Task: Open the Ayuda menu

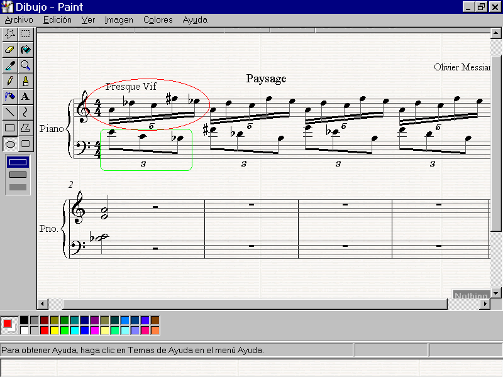Action: tap(195, 20)
